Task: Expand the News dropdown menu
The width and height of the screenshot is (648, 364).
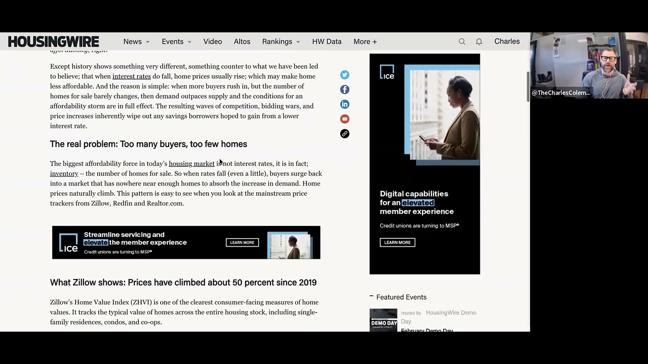Action: pyautogui.click(x=137, y=41)
